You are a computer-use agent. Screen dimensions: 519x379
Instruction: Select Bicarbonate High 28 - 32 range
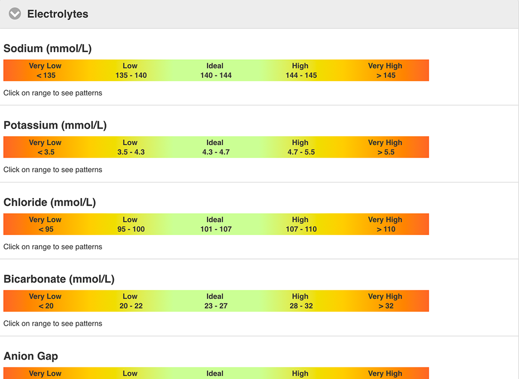301,301
